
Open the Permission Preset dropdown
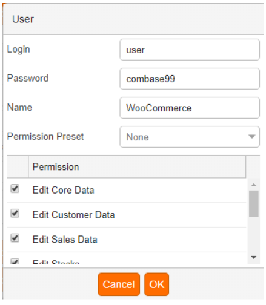[x=190, y=137]
